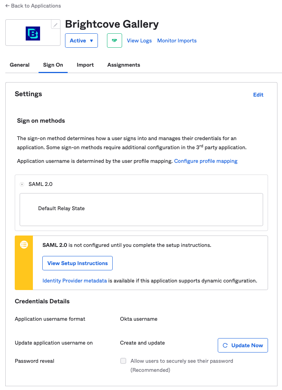
Task: Click the Brightcove B logo image
Action: pos(33,33)
